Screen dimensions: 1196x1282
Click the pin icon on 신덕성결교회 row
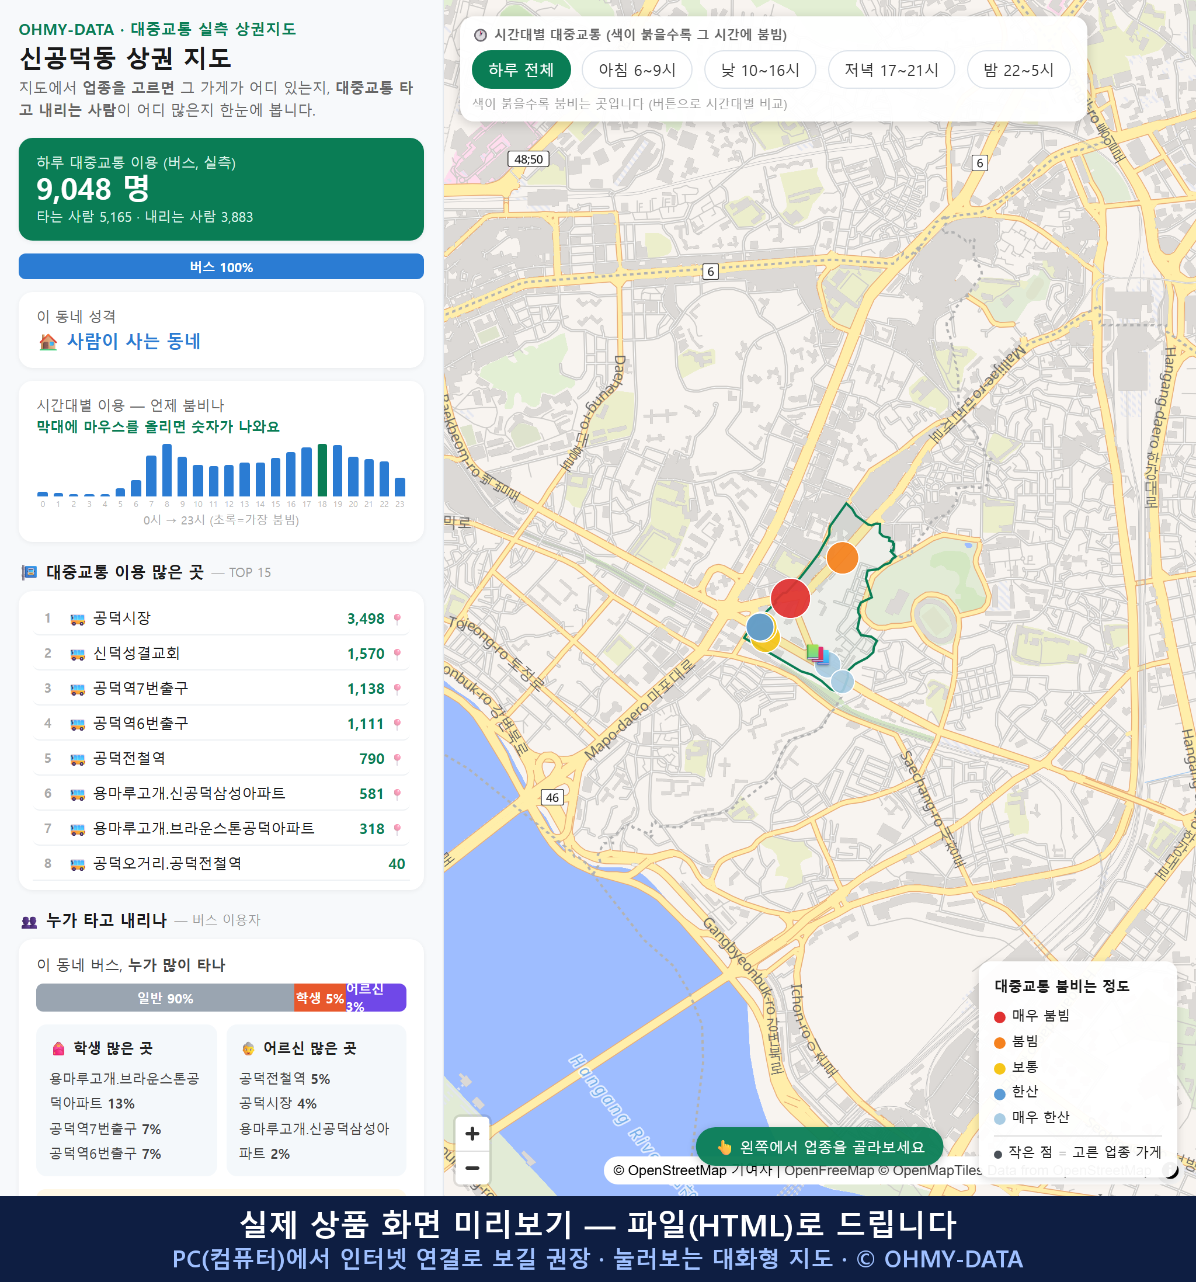(x=397, y=654)
